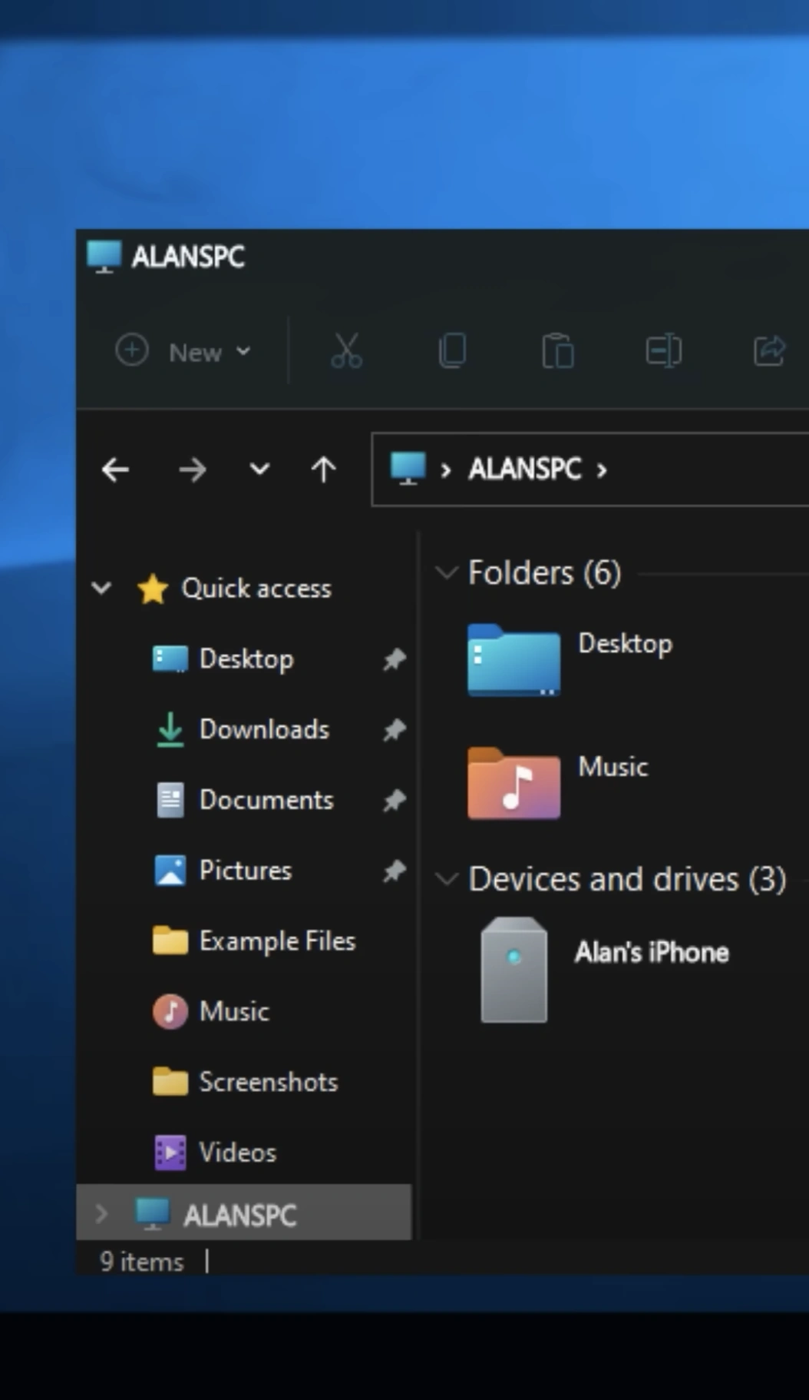Open Documents in the sidebar
This screenshot has height=1400, width=809.
click(x=266, y=800)
